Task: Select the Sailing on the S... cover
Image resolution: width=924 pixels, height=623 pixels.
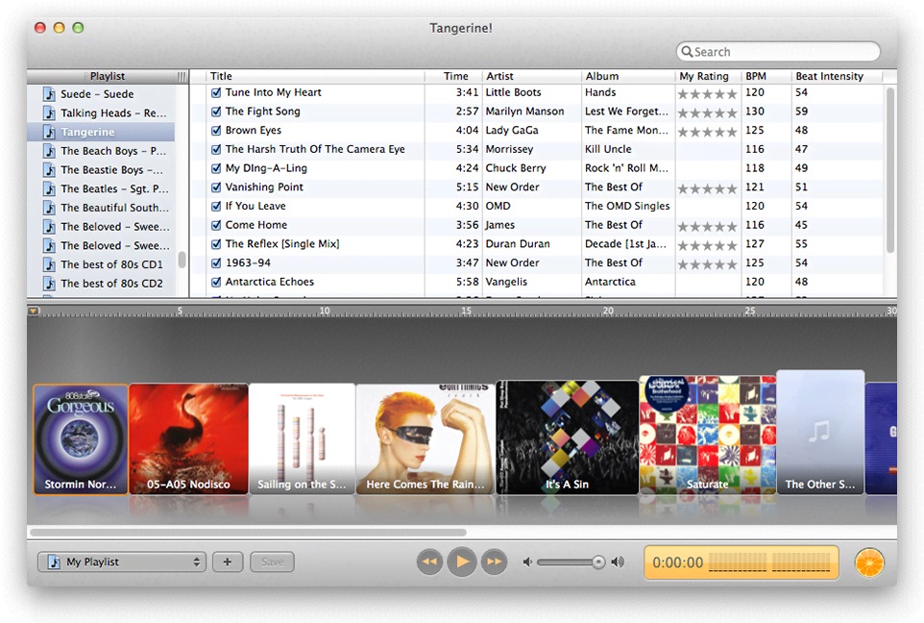Action: point(302,439)
